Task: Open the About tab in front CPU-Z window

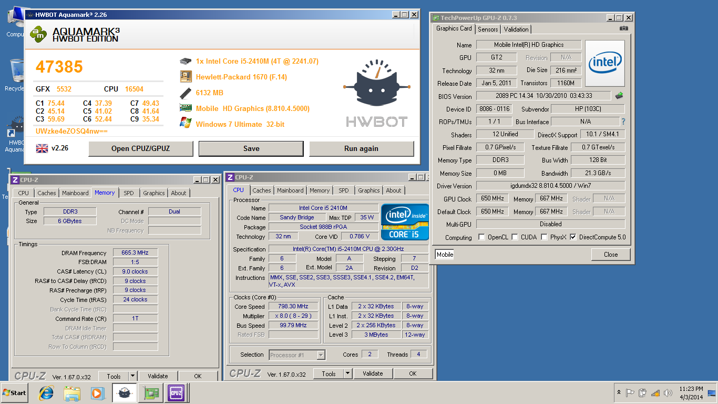Action: tap(394, 190)
